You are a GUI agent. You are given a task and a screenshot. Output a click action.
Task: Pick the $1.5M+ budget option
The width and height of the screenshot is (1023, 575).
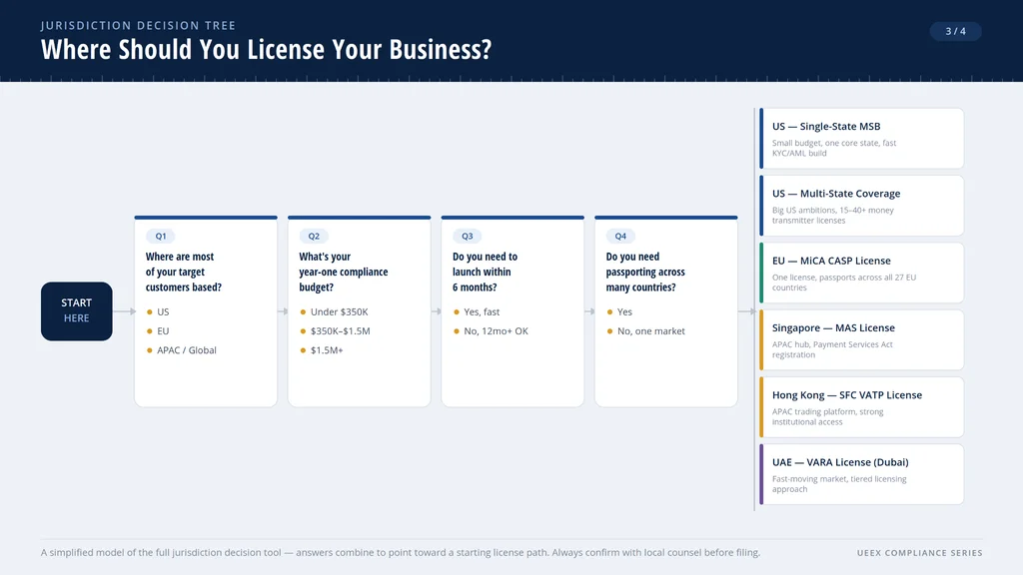coord(322,350)
